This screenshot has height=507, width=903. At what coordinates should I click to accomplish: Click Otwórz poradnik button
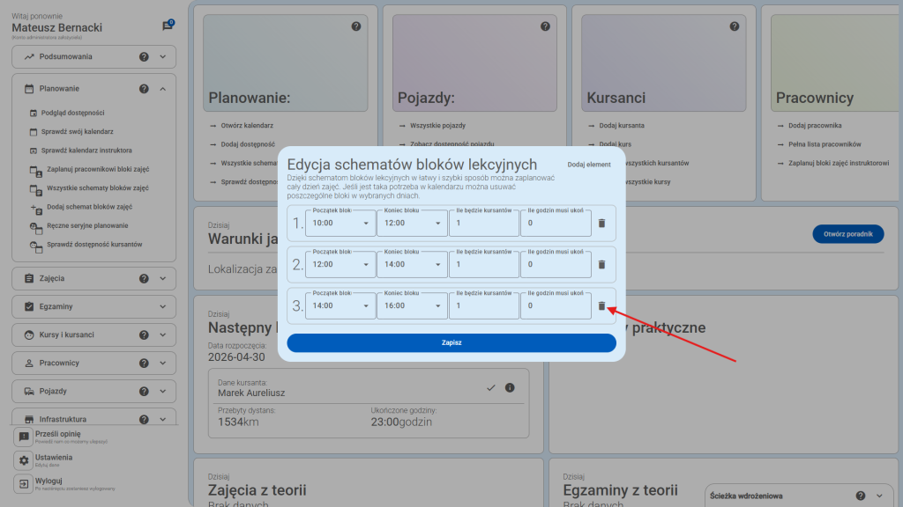(x=847, y=234)
